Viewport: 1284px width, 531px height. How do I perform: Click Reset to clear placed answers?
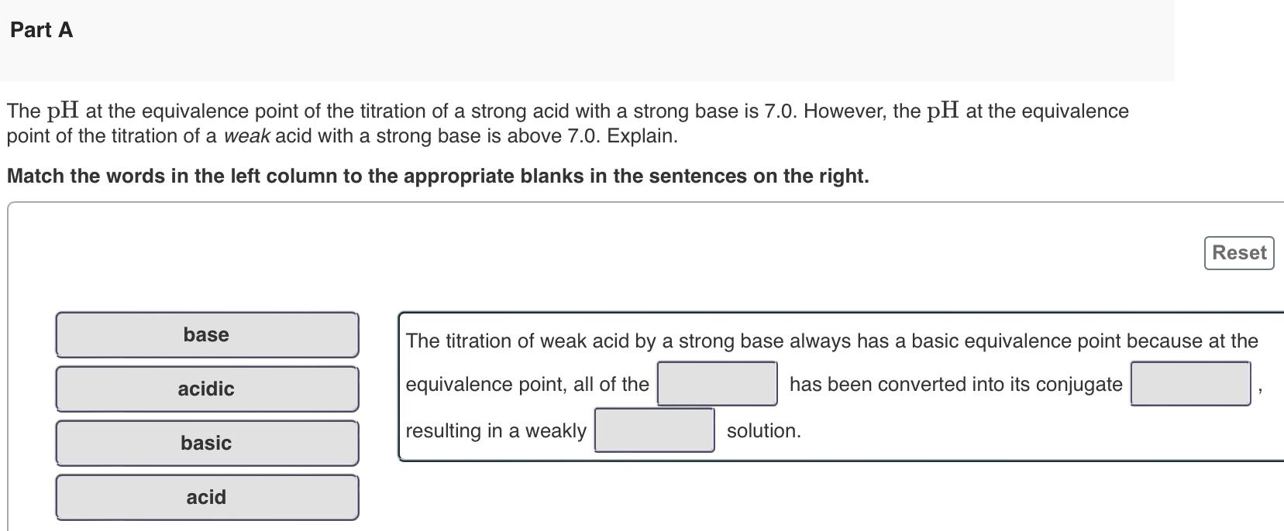pyautogui.click(x=1238, y=252)
